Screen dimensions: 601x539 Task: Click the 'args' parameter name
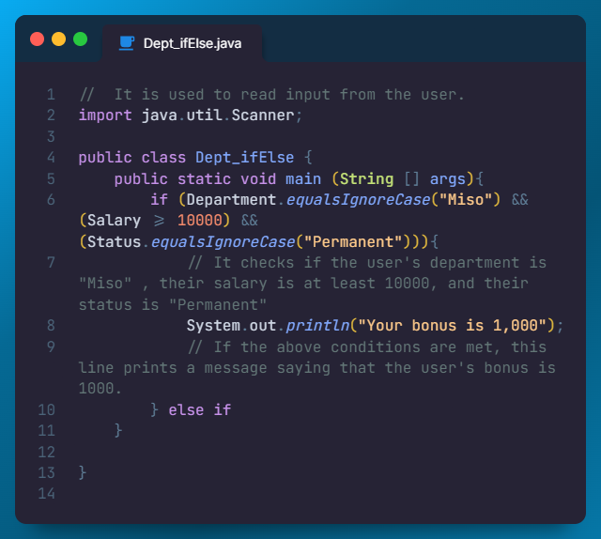pos(447,179)
